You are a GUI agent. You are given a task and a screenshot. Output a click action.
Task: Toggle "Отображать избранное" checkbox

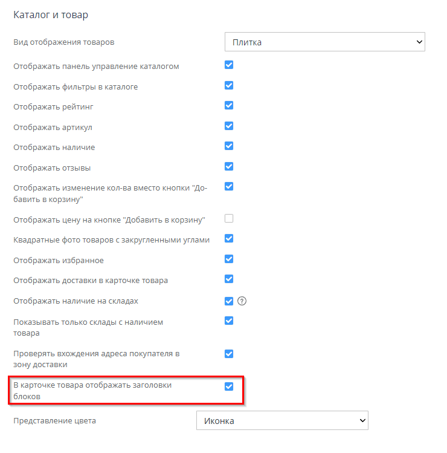[x=229, y=259]
